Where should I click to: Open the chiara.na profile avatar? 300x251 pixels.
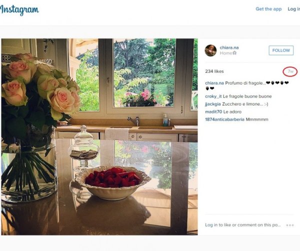click(210, 50)
